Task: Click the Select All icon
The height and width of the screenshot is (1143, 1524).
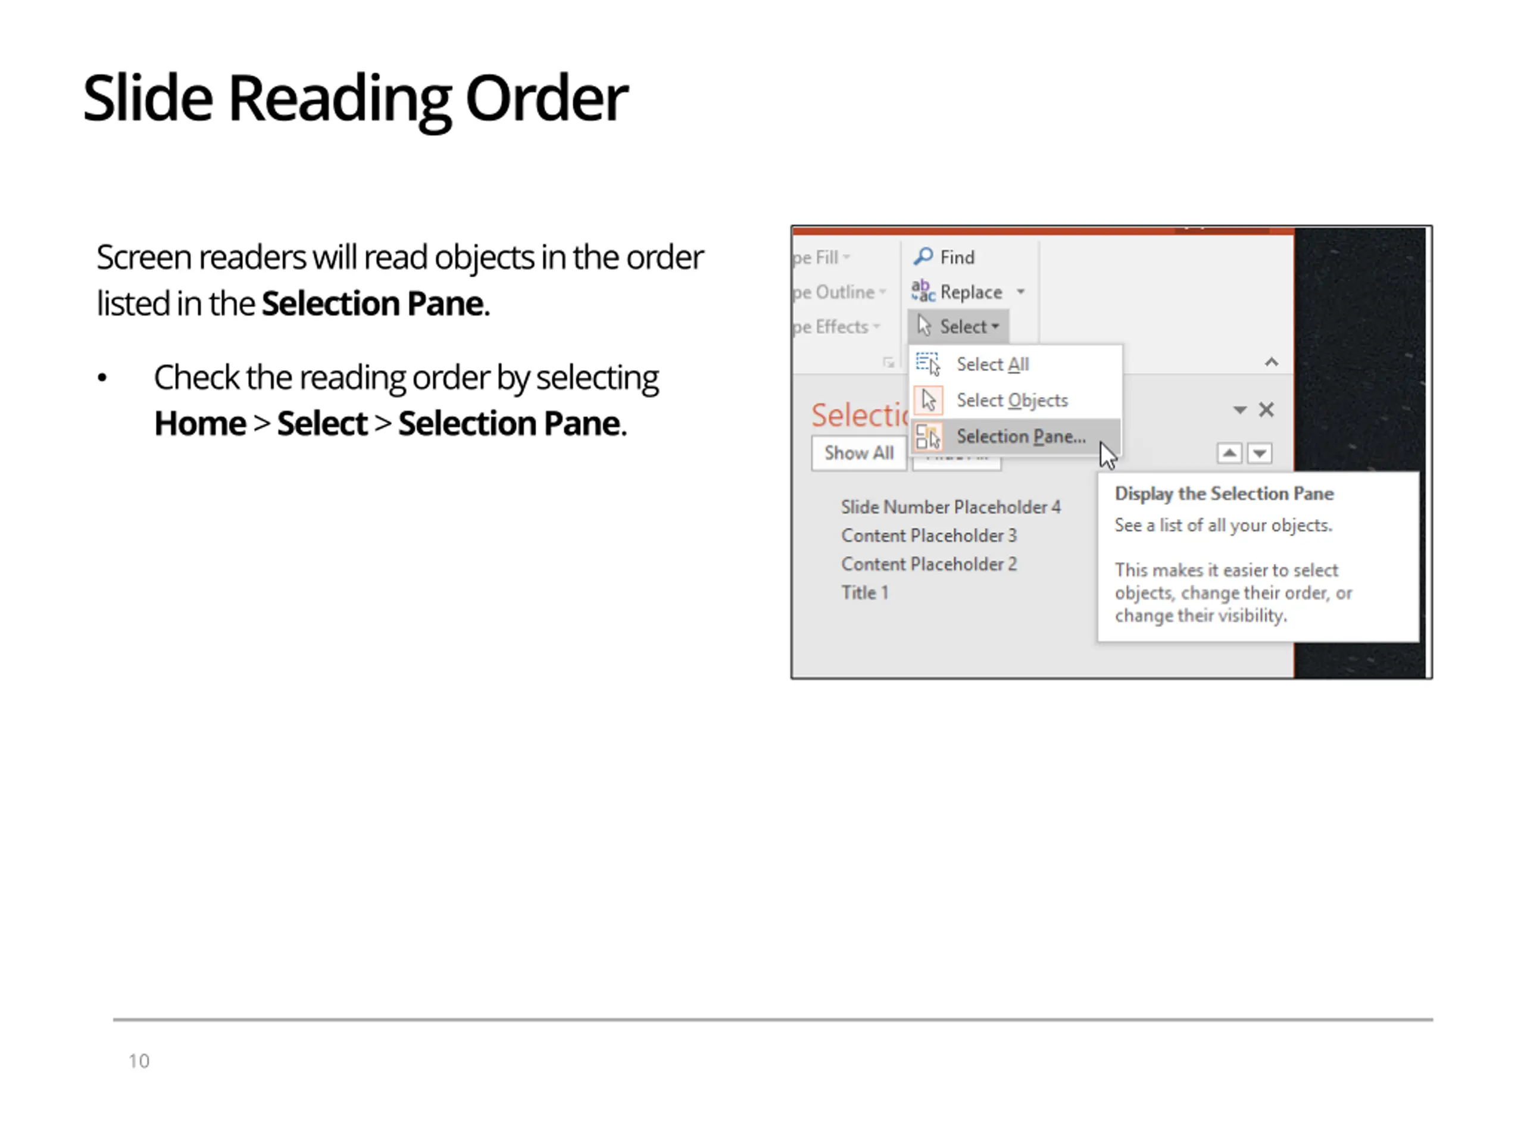Action: click(x=928, y=364)
